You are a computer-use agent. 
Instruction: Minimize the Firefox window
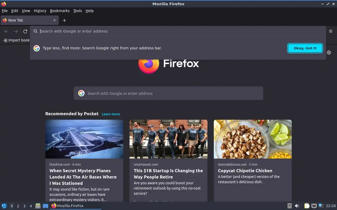(323, 4)
